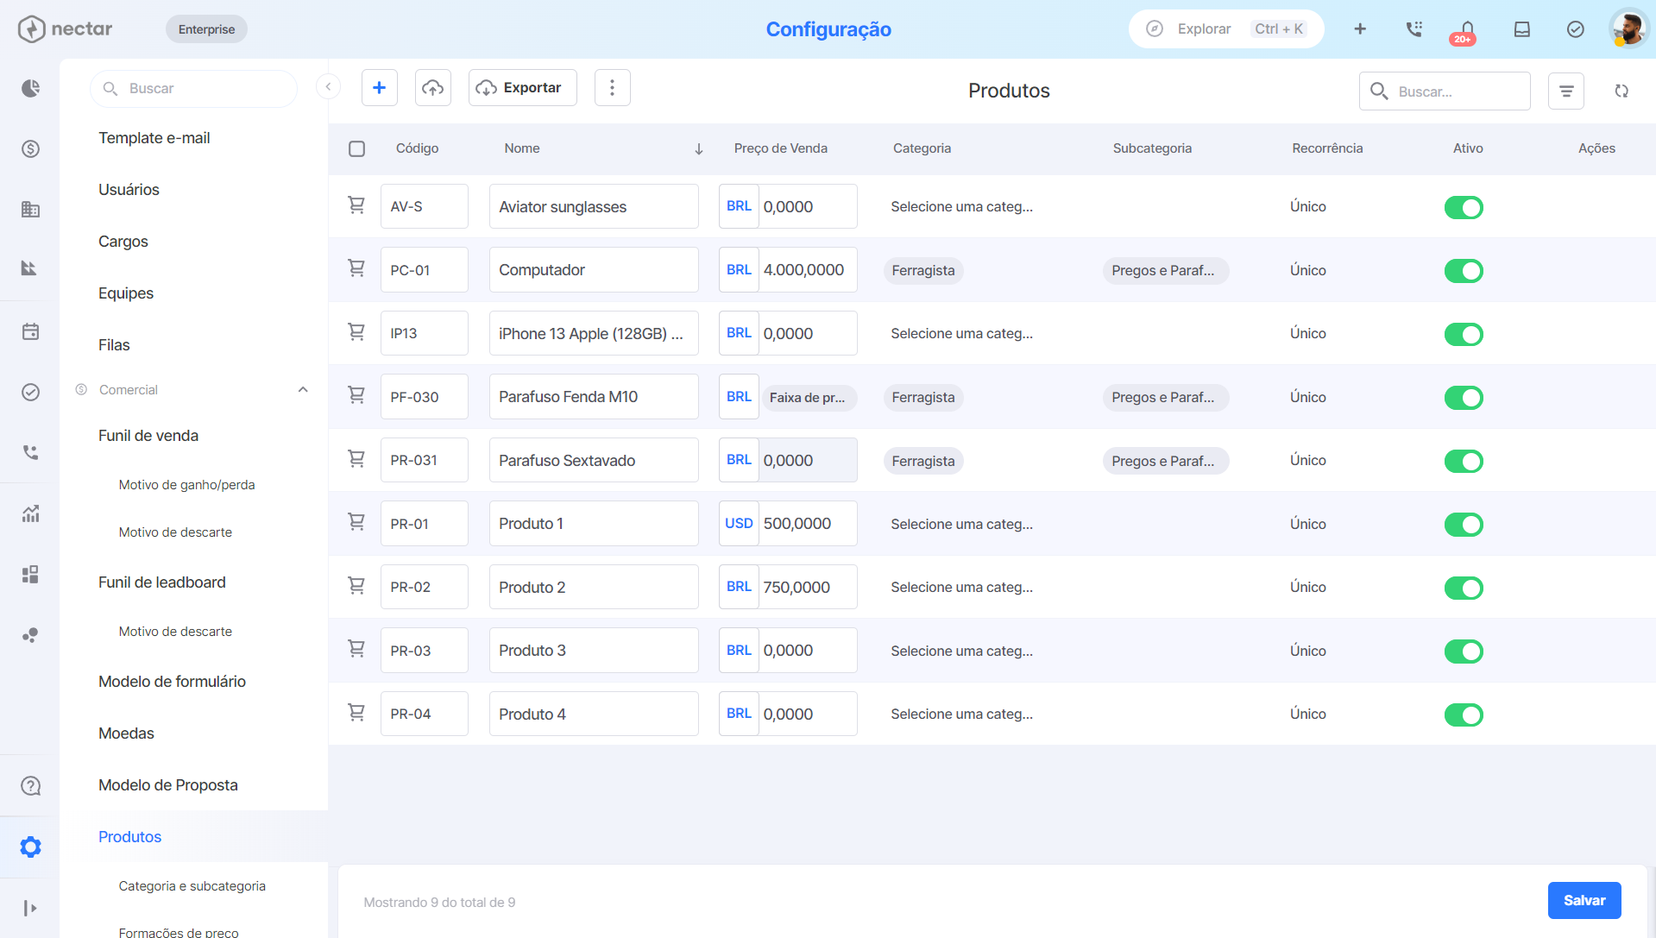Open the phone dialer icon in top bar
This screenshot has width=1656, height=938.
pos(1414,28)
